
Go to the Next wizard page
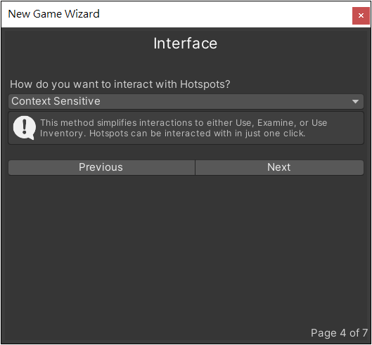[x=279, y=167]
